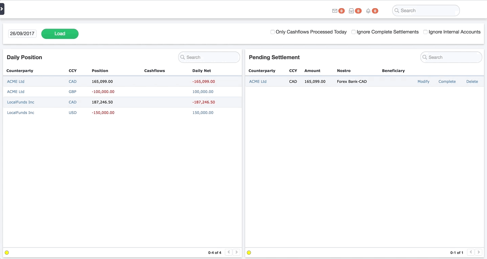Click 165,099.00 amount in Pending Settlement
This screenshot has height=259, width=487.
coord(315,81)
